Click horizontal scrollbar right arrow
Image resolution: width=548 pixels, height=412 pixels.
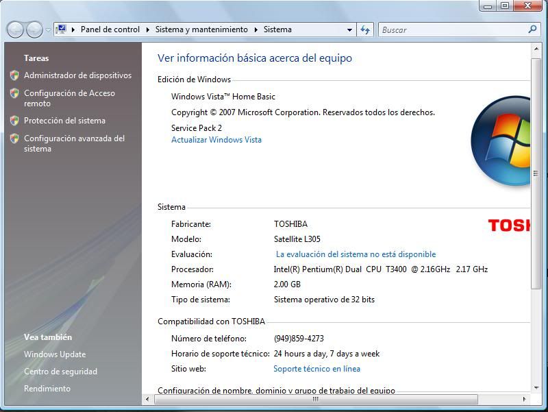tap(524, 399)
